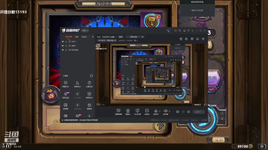Open the Hearthstone settings gear

[x=262, y=146]
